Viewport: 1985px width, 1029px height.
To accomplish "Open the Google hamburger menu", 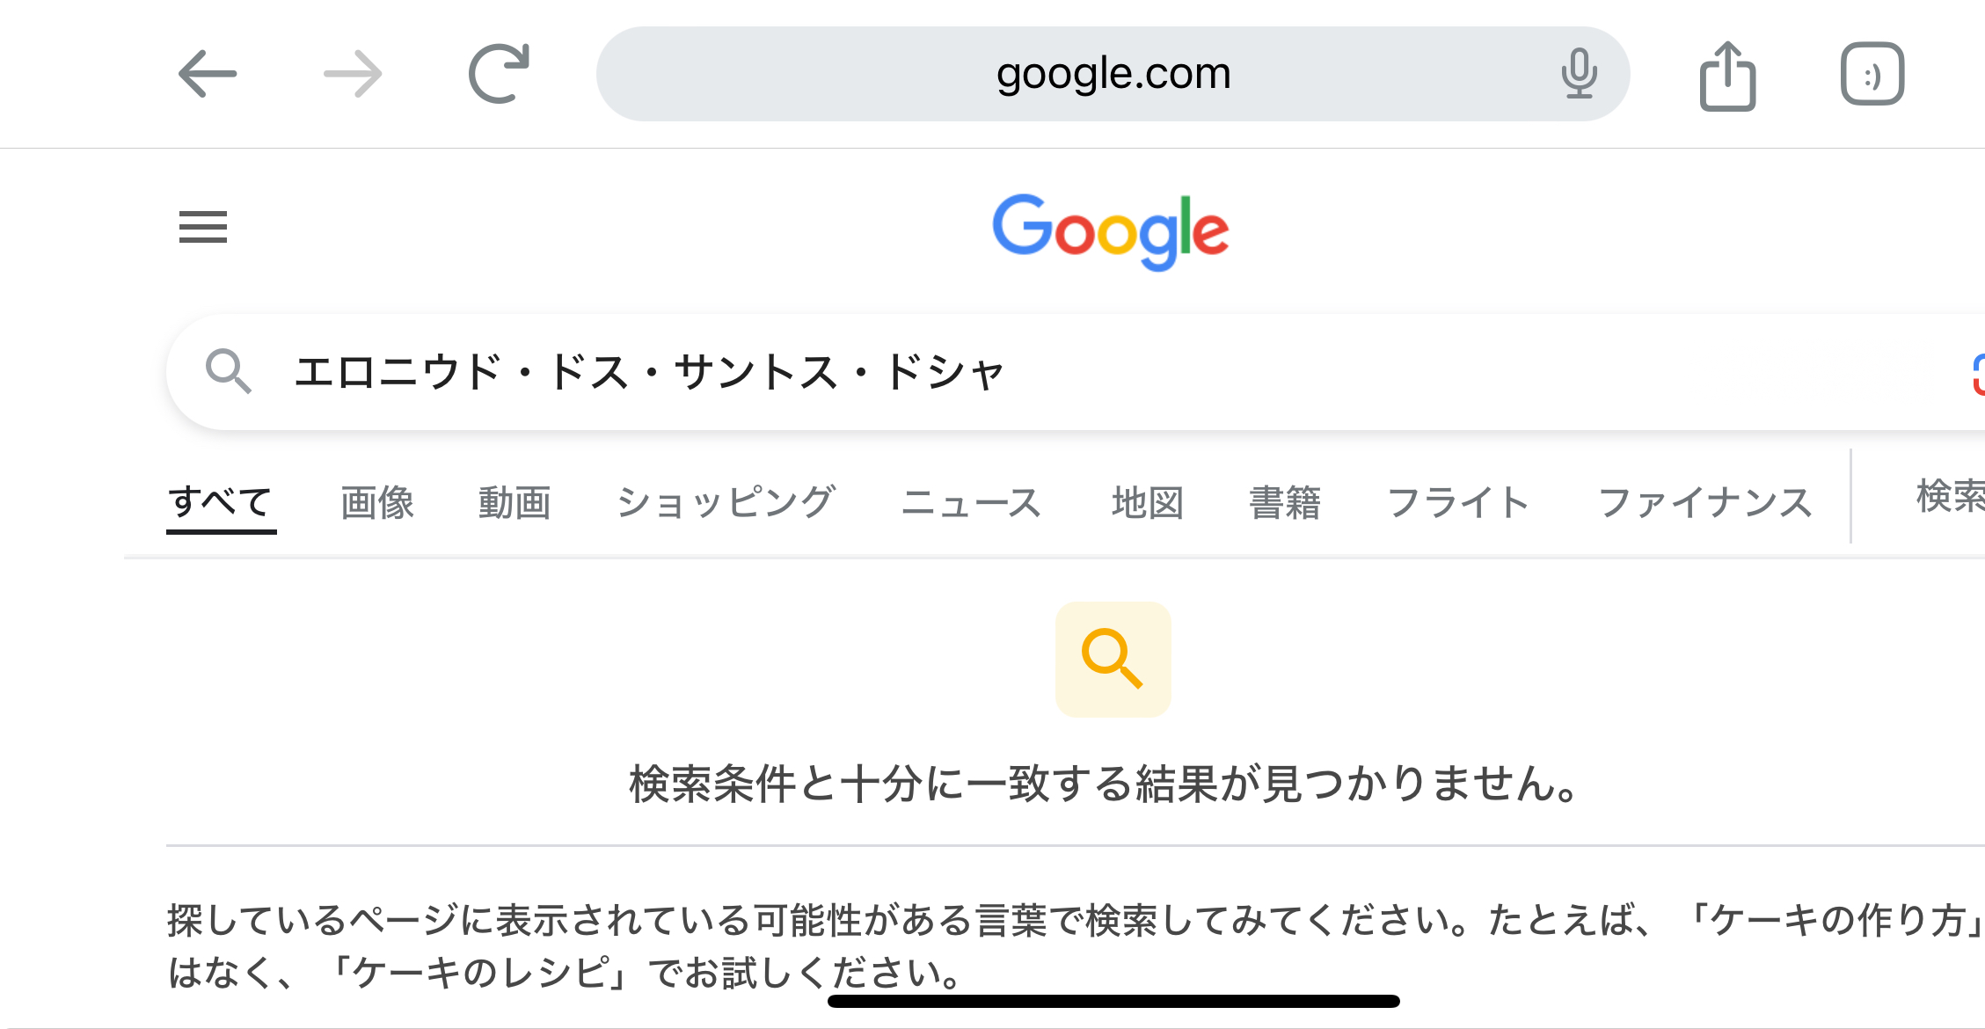I will [x=203, y=227].
